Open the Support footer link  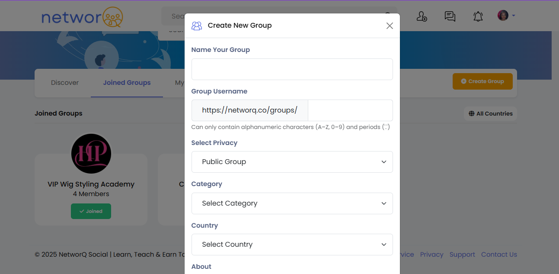462,255
